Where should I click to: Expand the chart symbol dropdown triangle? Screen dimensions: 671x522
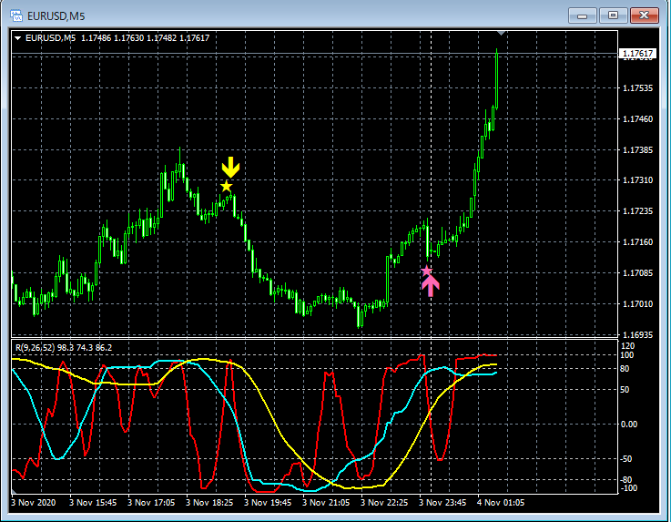(x=18, y=38)
